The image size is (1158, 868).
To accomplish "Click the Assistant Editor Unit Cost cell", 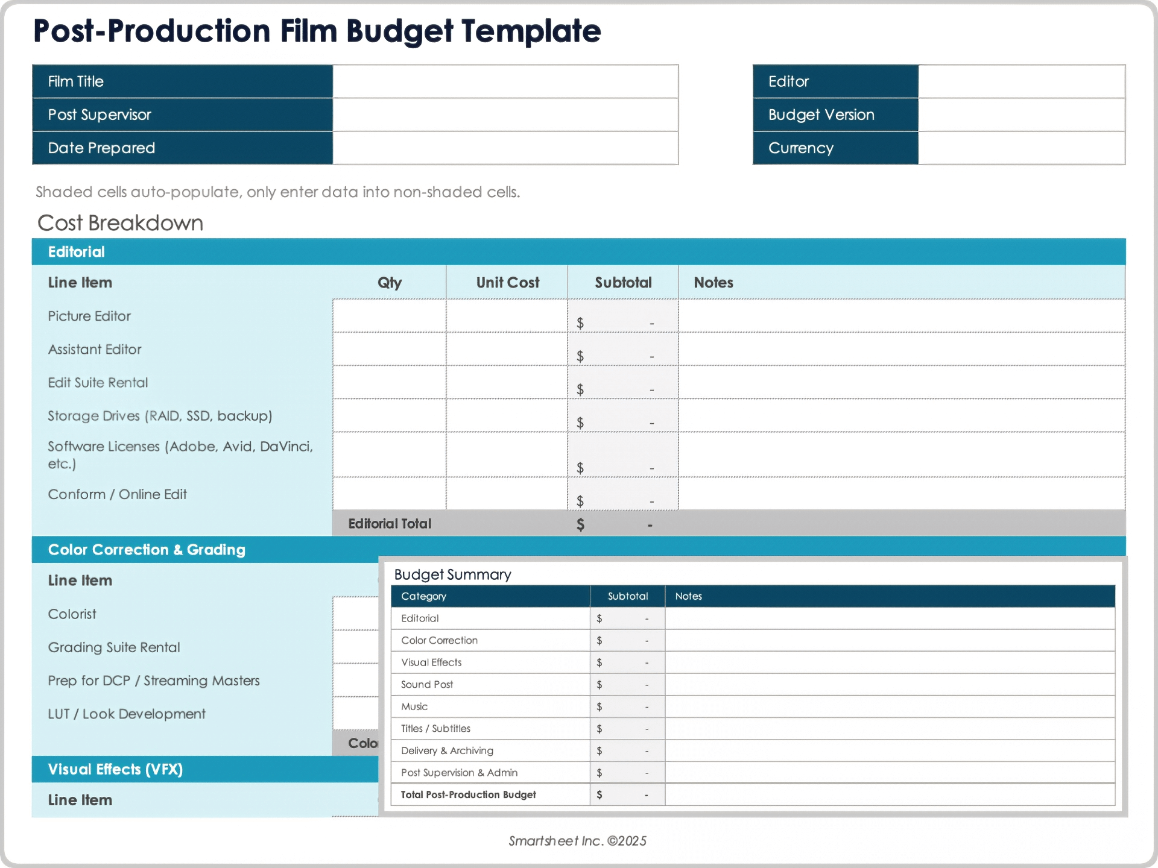I will 507,349.
